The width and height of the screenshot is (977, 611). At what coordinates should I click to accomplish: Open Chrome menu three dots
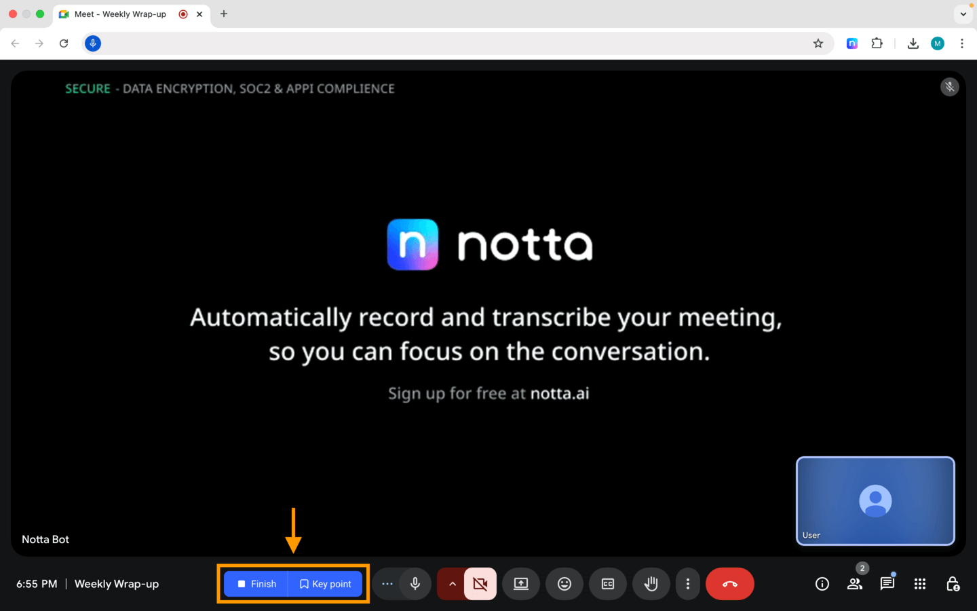pos(962,43)
